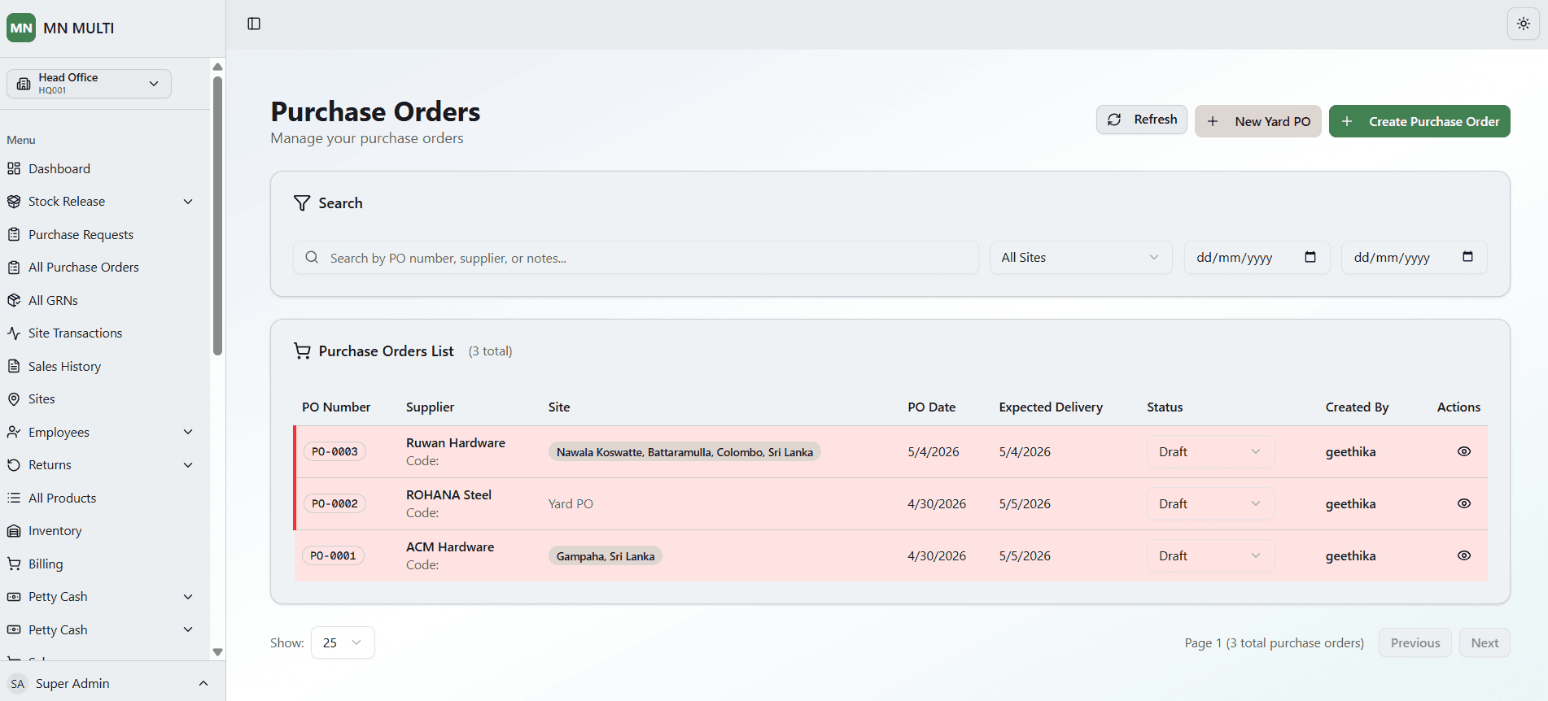Viewport: 1548px width, 701px height.
Task: Switch theme with the sun icon
Action: click(1524, 24)
